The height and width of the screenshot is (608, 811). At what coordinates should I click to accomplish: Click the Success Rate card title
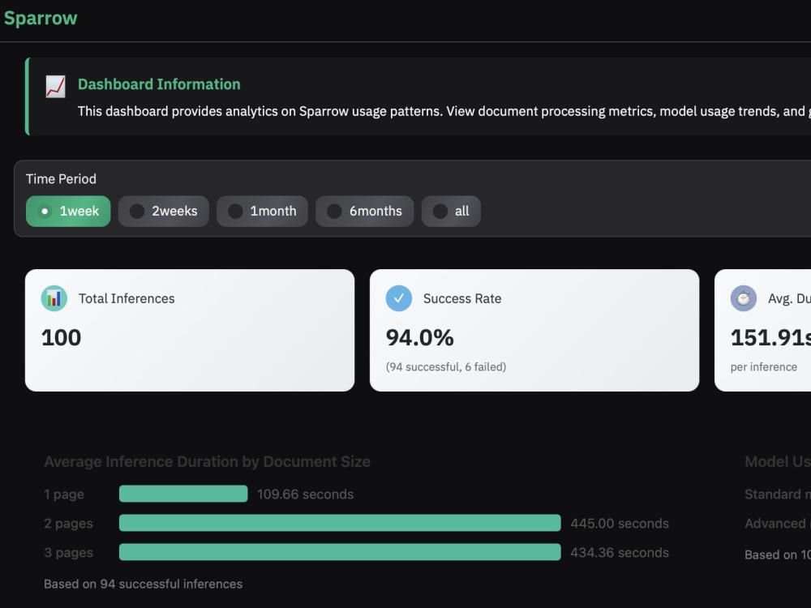tap(462, 298)
